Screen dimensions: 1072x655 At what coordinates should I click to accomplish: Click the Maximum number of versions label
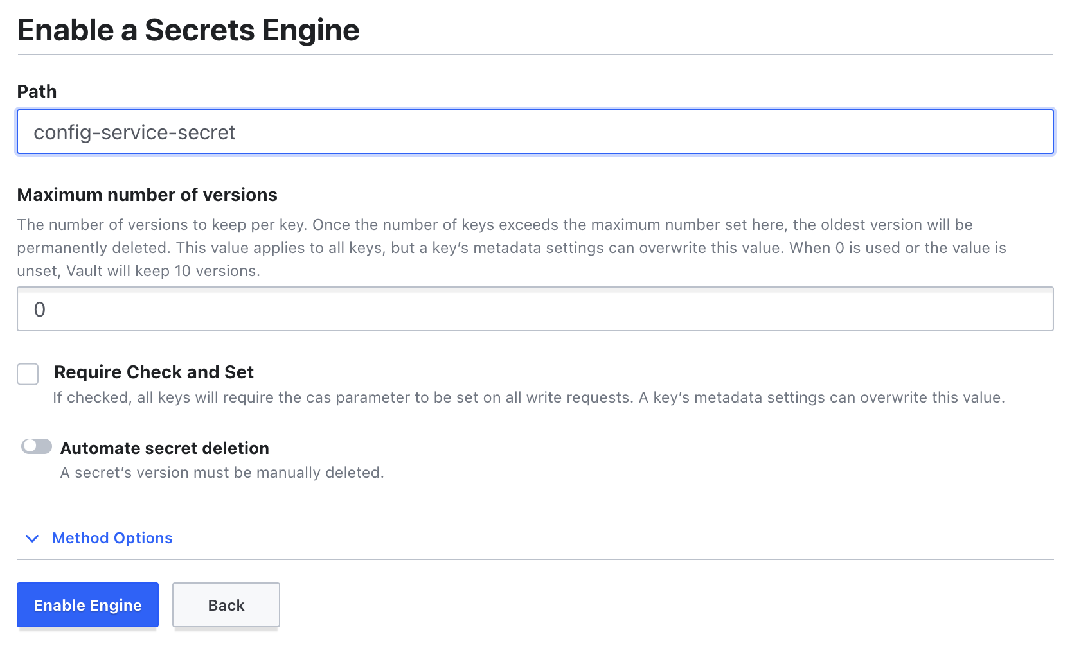click(147, 195)
